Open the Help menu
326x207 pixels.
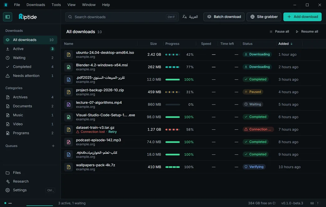106,5
